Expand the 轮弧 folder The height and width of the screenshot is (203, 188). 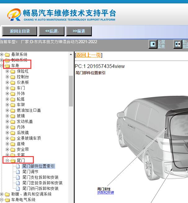point(7,99)
